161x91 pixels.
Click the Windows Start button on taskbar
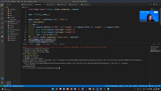53,89
